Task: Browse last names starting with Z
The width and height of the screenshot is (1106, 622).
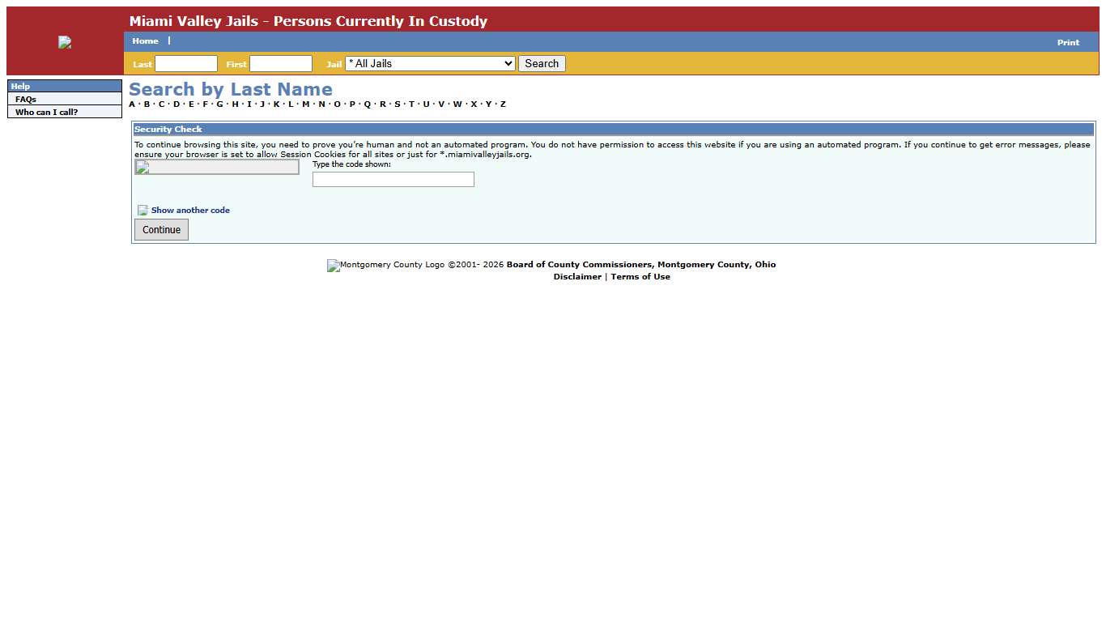Action: coord(503,104)
